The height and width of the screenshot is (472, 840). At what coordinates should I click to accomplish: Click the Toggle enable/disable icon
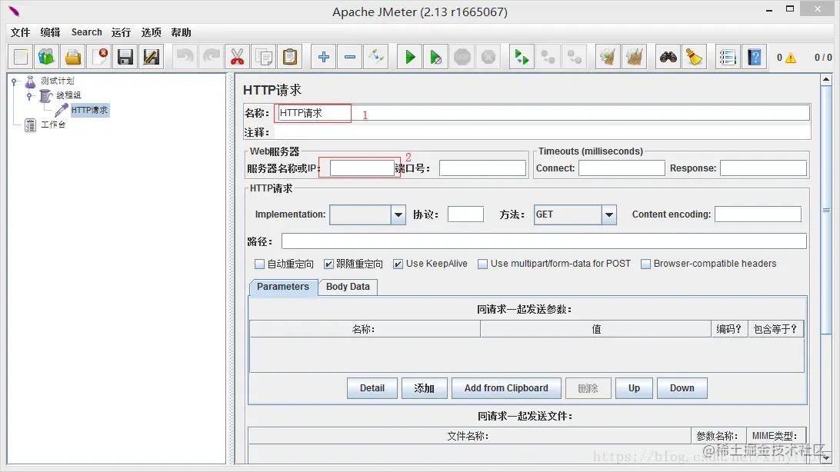coord(376,57)
